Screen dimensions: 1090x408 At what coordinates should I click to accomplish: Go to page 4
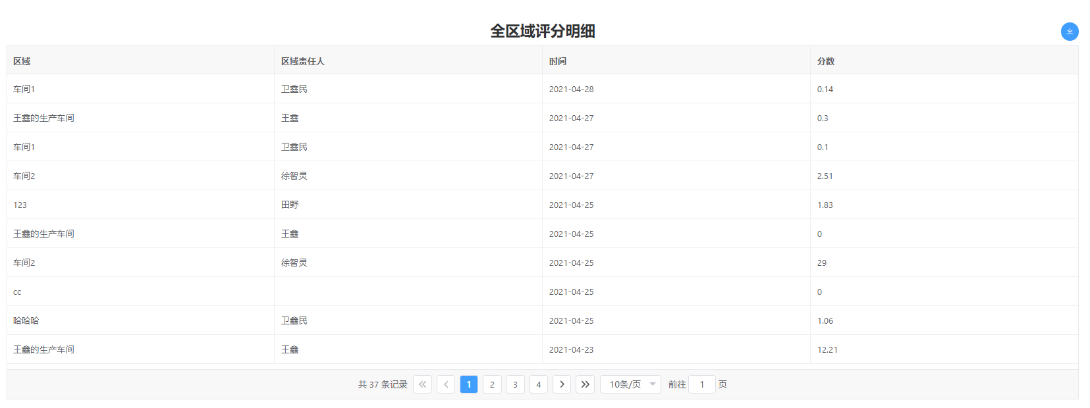tap(538, 384)
